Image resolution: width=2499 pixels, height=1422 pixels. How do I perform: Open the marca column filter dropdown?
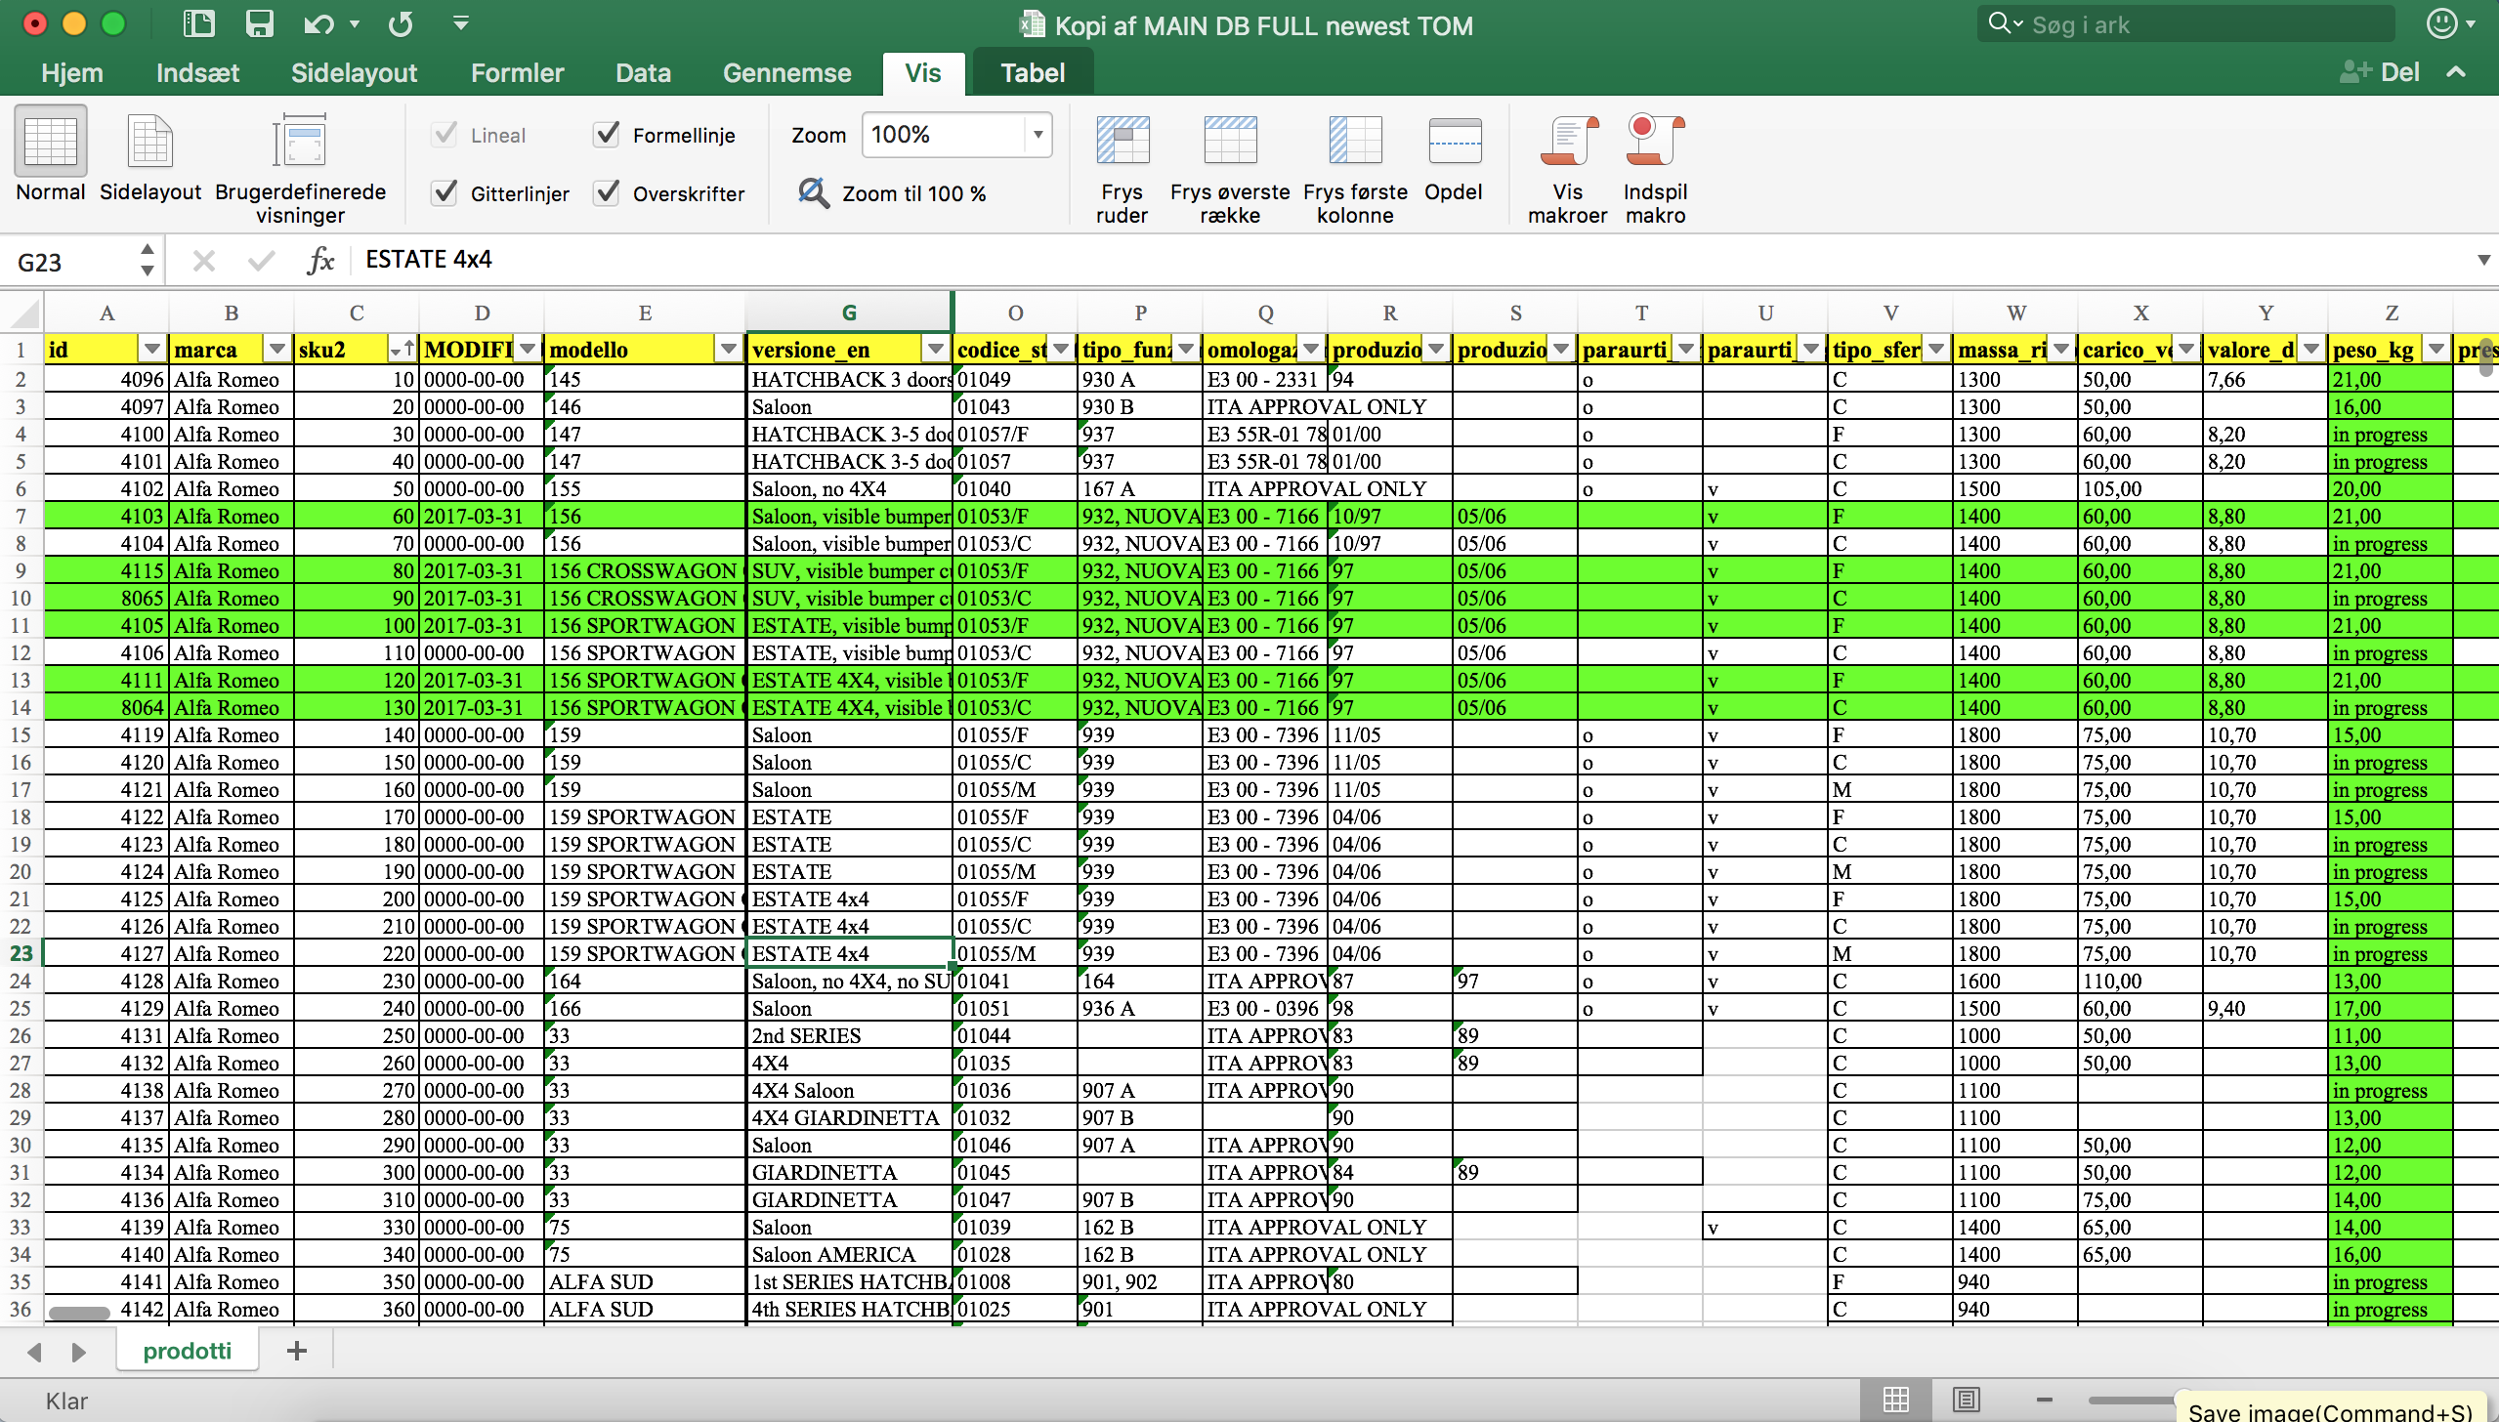point(277,349)
